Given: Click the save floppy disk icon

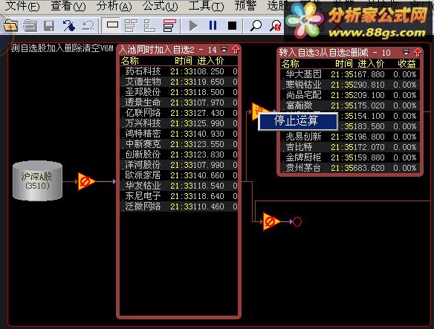Looking at the screenshot, I should click(49, 26).
